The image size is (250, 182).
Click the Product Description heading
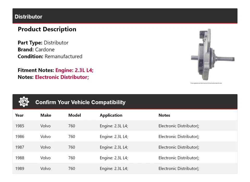[47, 29]
